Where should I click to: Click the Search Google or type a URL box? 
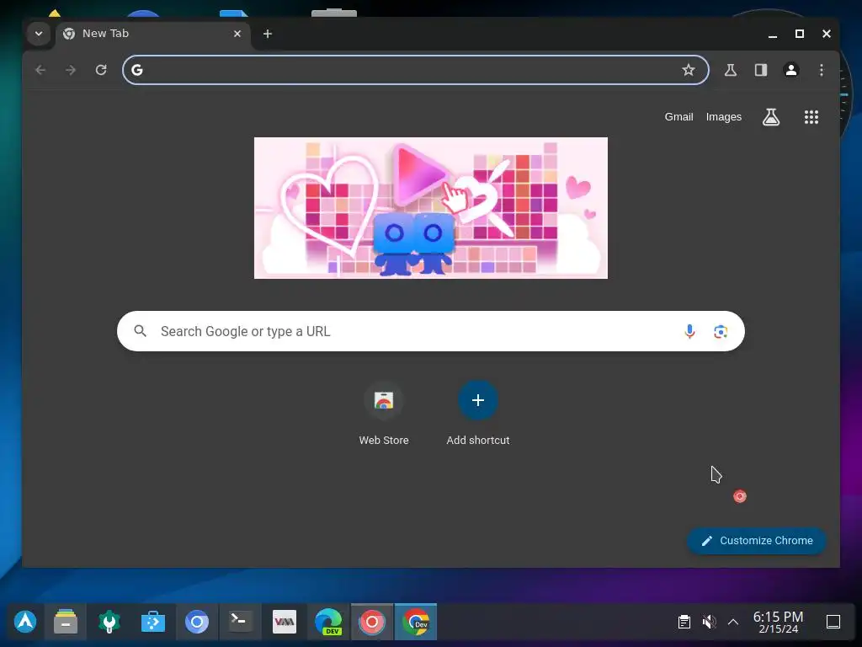click(x=431, y=331)
